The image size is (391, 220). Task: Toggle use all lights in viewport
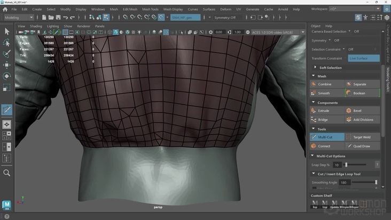[139, 32]
